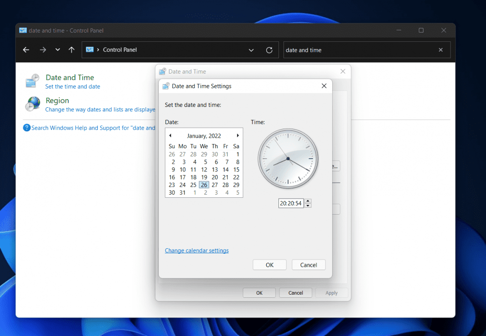Click the up-to-parent-folder arrow
The image size is (486, 336).
pyautogui.click(x=71, y=50)
